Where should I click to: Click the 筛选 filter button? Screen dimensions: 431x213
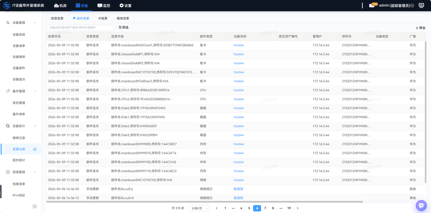click(x=124, y=28)
